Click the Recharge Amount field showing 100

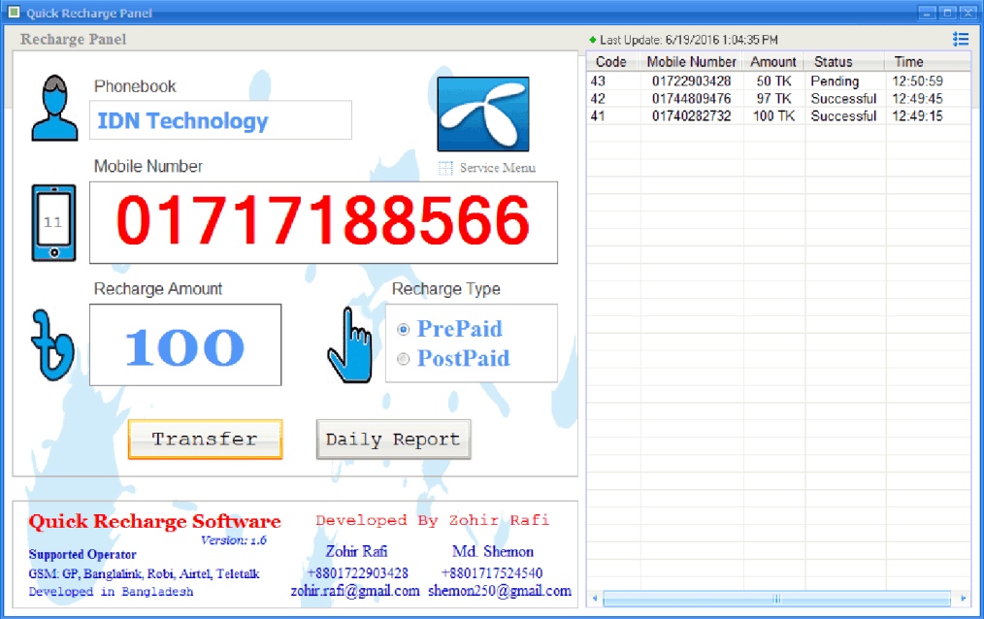coord(185,345)
